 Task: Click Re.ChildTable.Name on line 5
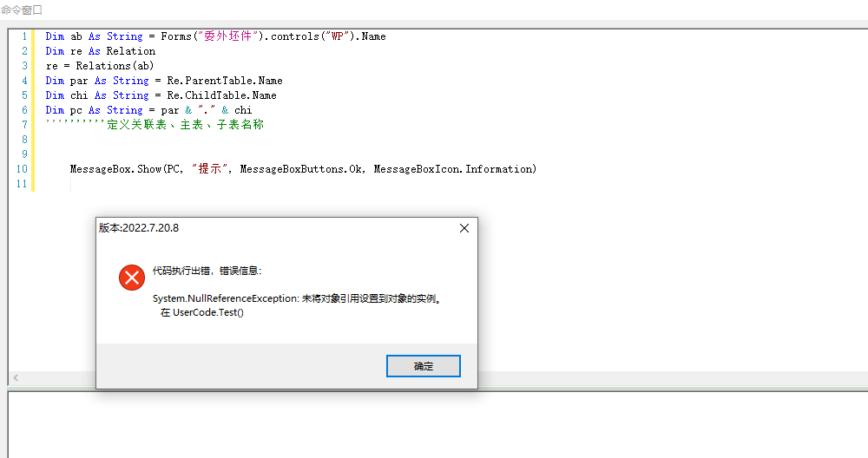click(x=221, y=95)
